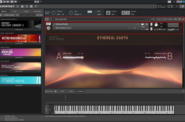The image size is (185, 122).
Task: Click the Ethereal Earth instrument wrench icon
Action: tap(48, 24)
